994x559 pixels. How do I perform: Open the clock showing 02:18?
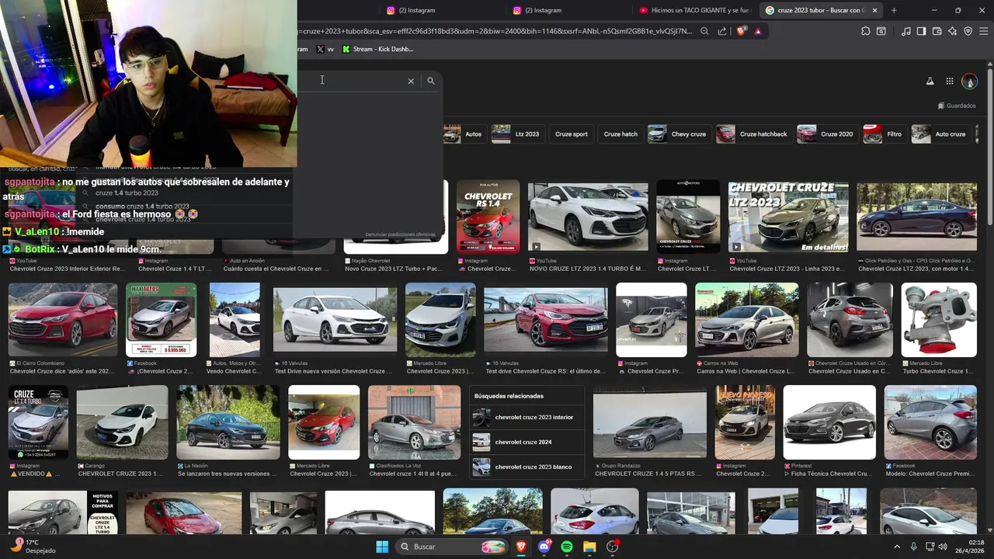970,547
